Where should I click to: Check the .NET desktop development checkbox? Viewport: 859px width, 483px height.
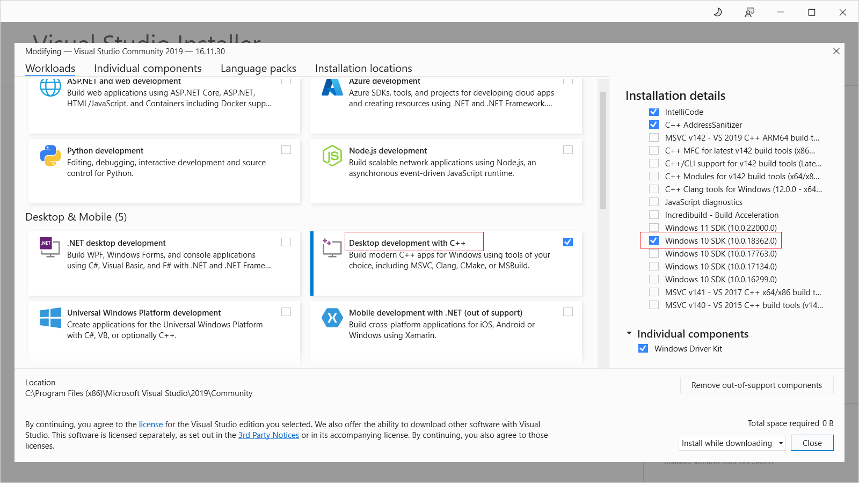pyautogui.click(x=286, y=242)
